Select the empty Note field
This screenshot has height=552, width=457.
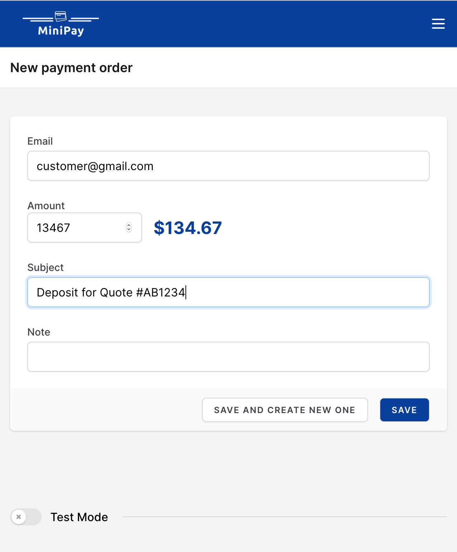228,357
